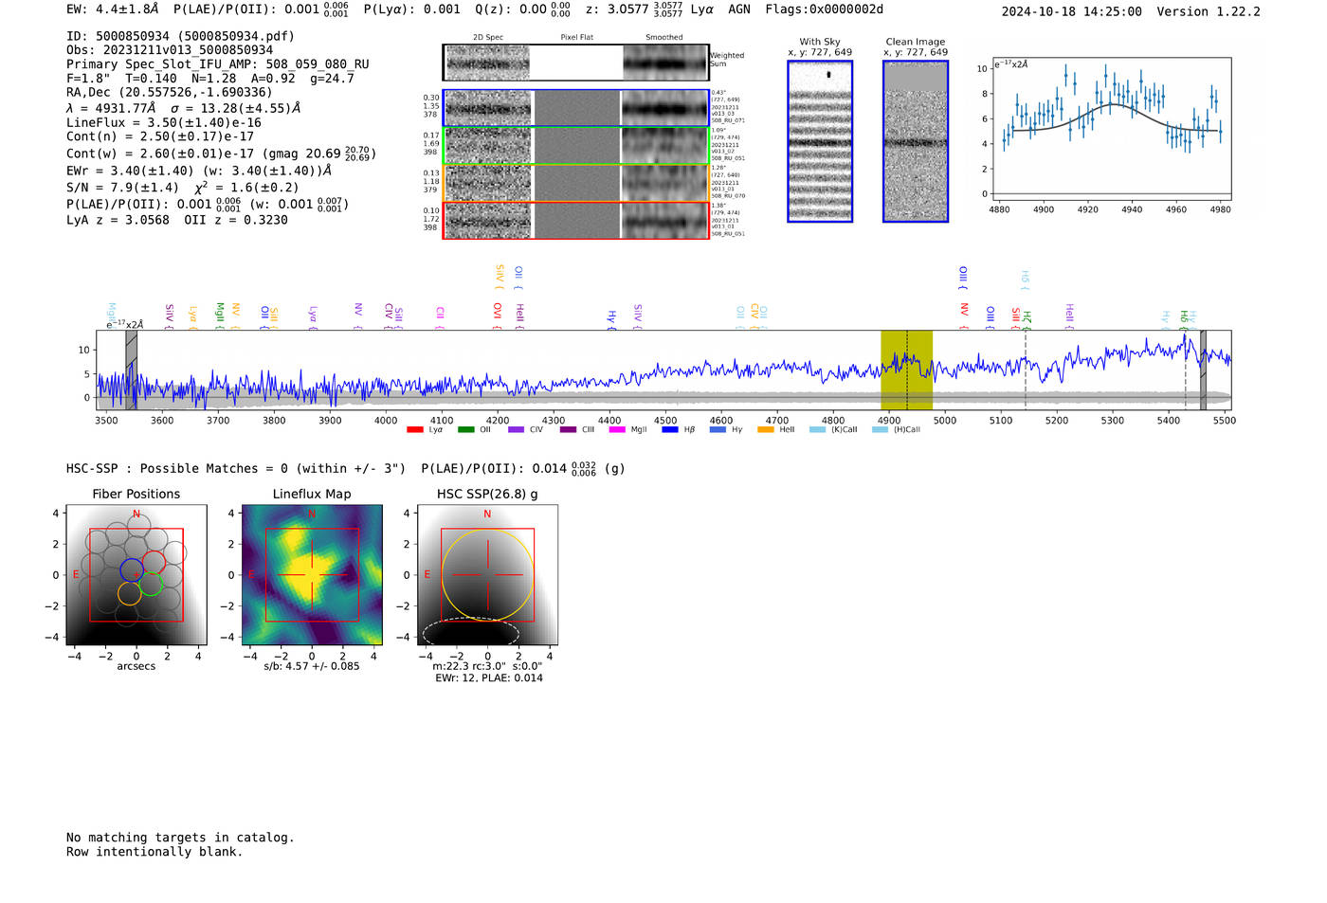
Task: Click the blue fiber circle in Fiber Positions
Action: coord(132,571)
